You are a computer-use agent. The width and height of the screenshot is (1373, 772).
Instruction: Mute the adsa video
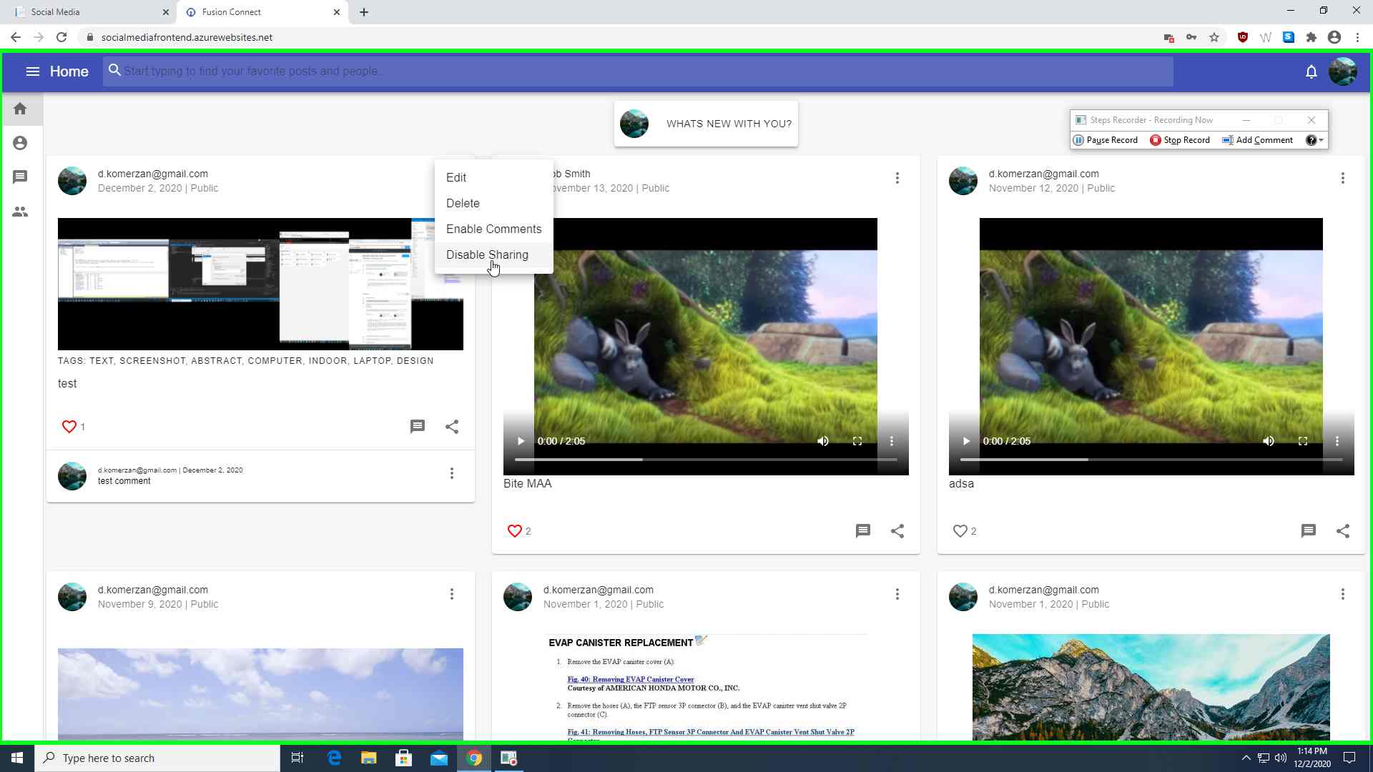coord(1269,441)
